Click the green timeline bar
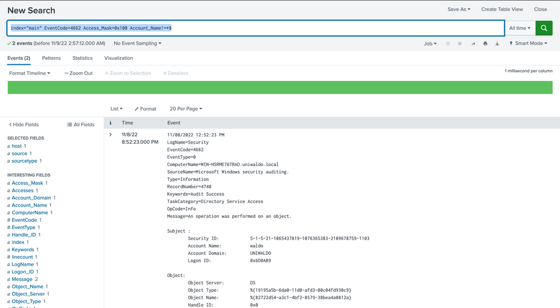This screenshot has height=308, width=560. click(280, 88)
